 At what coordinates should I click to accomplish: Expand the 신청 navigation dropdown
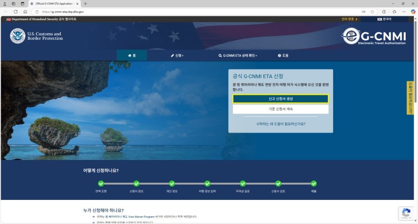pos(177,56)
